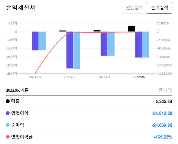Click the 8천억 left axis label
The width and height of the screenshot is (178, 144).
[13, 23]
